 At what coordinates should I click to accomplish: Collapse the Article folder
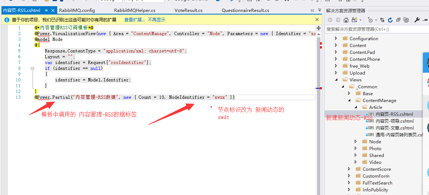pos(356,107)
